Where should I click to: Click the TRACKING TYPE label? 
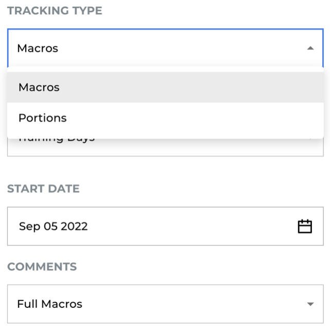coord(55,11)
